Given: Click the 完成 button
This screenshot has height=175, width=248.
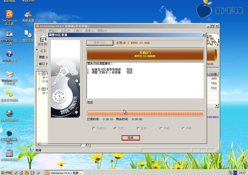Looking at the screenshot, I should (x=131, y=138).
